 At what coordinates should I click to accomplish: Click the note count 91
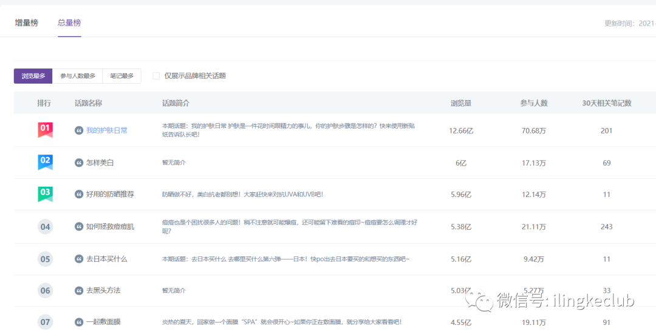[x=607, y=323]
